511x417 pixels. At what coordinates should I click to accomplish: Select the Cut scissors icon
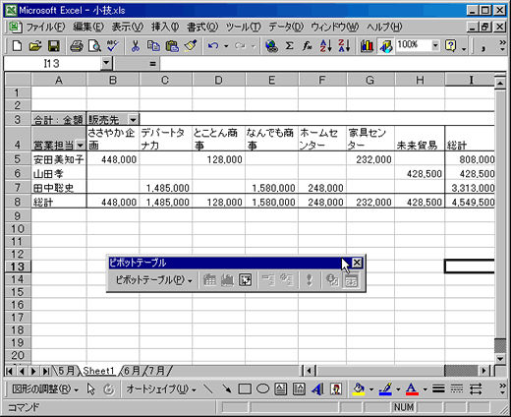click(x=135, y=46)
